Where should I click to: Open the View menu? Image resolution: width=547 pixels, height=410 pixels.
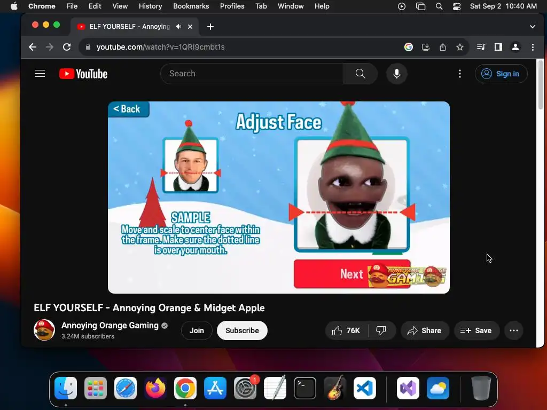tap(120, 6)
